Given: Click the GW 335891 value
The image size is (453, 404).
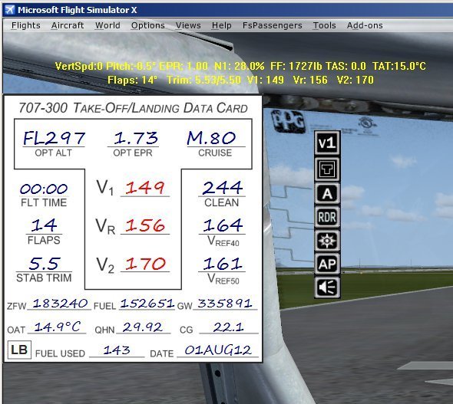Looking at the screenshot, I should point(225,304).
